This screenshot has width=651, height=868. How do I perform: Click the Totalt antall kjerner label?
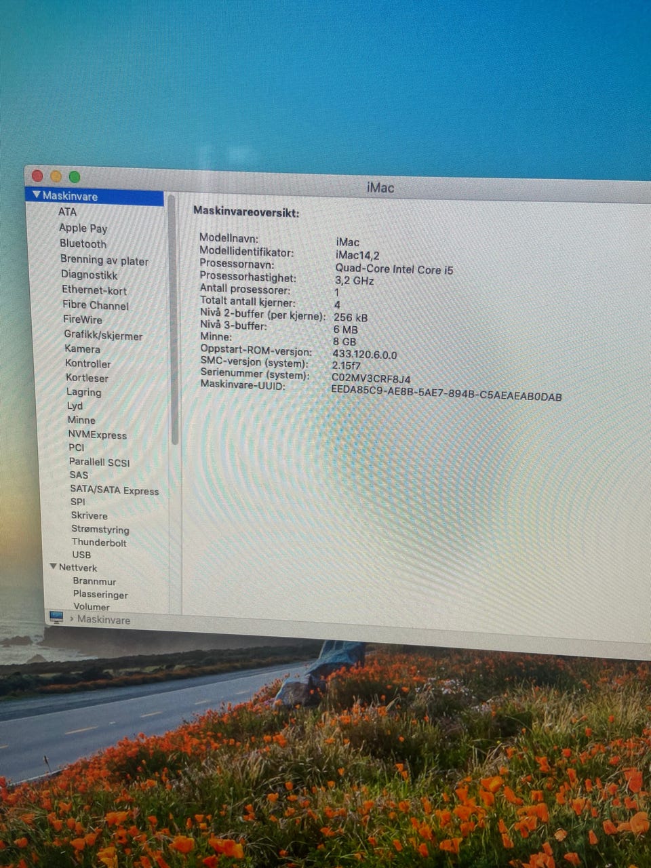248,302
